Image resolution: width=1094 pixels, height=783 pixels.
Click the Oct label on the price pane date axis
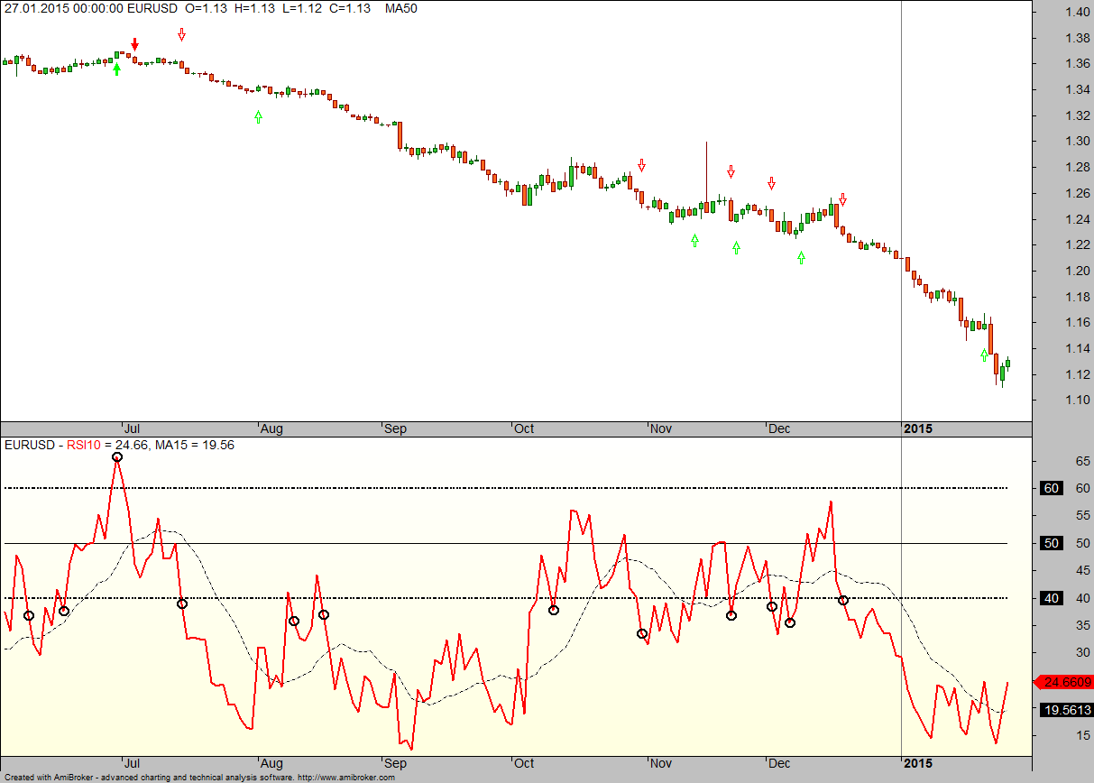[x=523, y=429]
